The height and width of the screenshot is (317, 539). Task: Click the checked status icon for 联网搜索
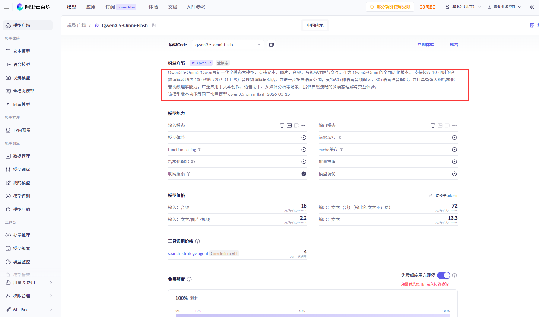[x=304, y=174]
